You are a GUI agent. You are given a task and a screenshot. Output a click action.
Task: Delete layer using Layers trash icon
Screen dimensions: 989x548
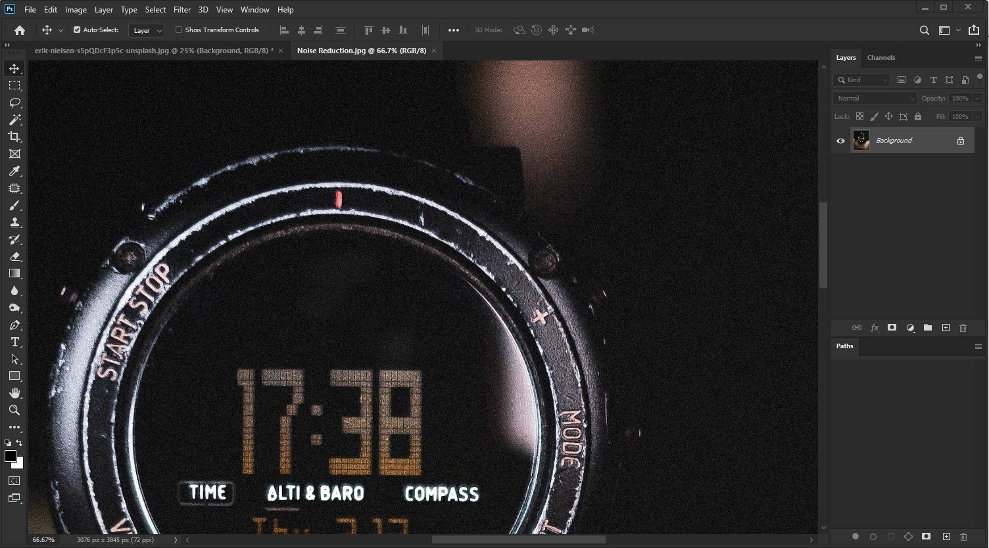[963, 327]
